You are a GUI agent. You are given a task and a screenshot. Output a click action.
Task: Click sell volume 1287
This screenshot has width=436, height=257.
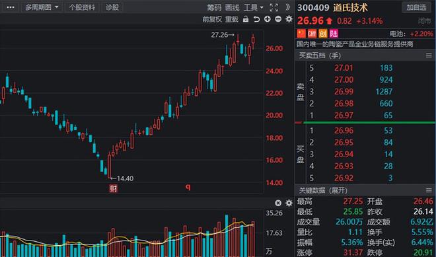click(384, 92)
